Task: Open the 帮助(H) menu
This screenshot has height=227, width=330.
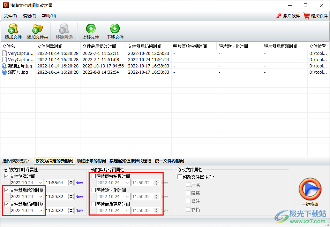Action: click(x=49, y=16)
